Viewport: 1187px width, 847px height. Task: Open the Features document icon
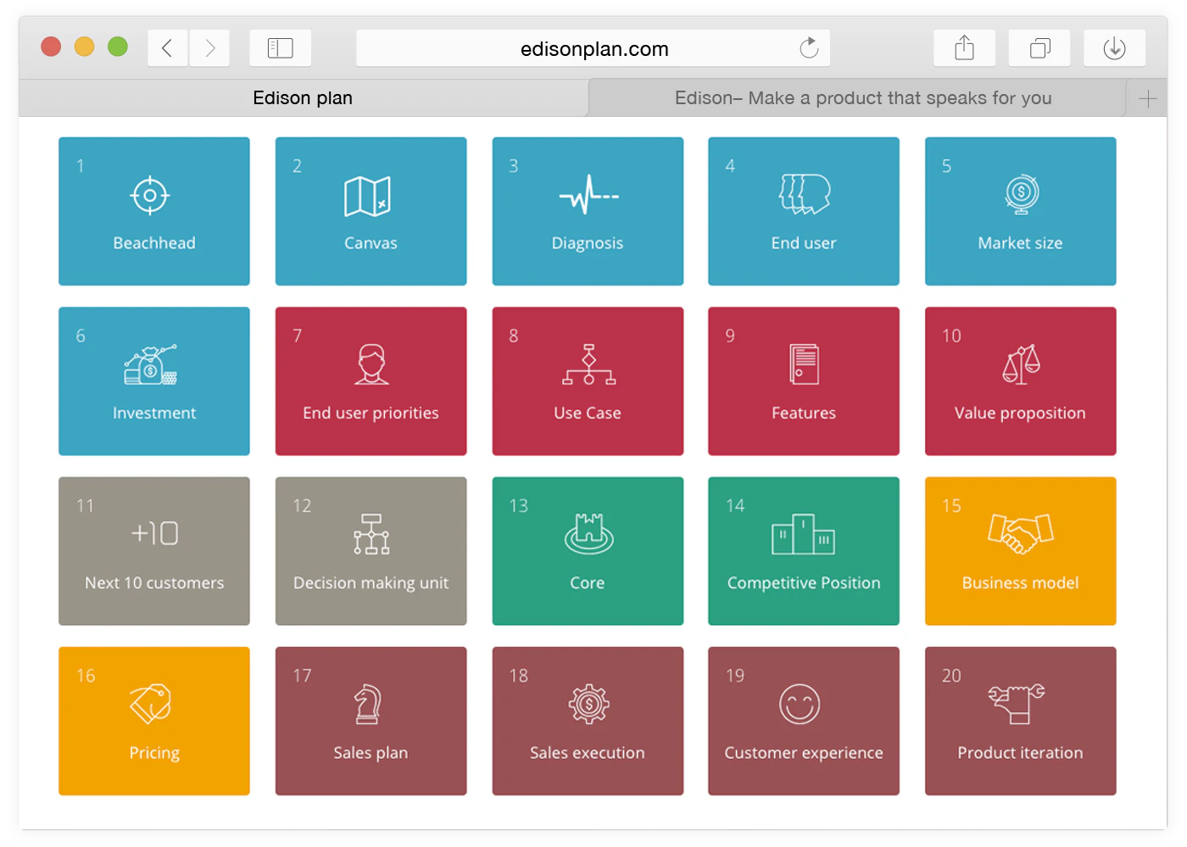(804, 364)
